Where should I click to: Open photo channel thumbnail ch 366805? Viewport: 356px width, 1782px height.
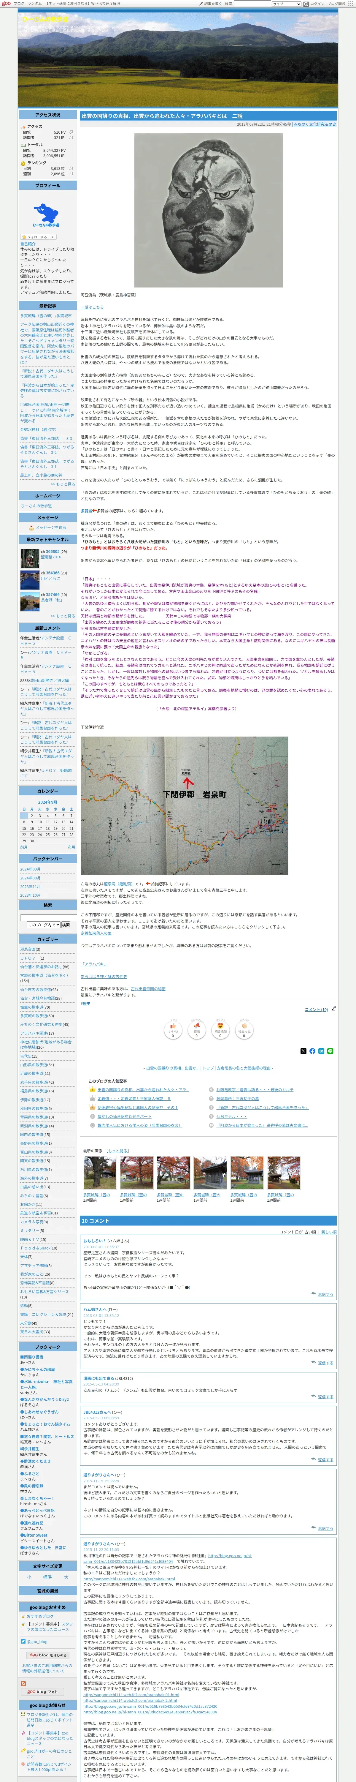(x=30, y=558)
